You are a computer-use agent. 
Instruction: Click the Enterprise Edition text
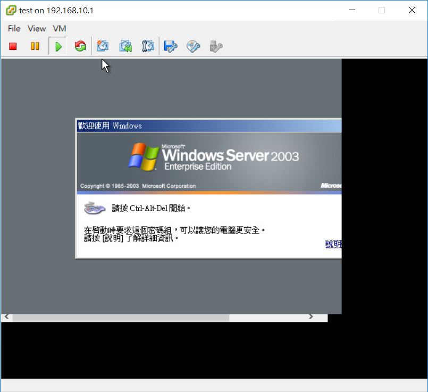(x=198, y=166)
